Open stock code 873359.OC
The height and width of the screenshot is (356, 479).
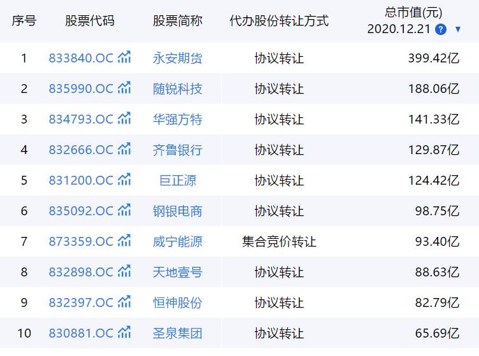tap(81, 241)
